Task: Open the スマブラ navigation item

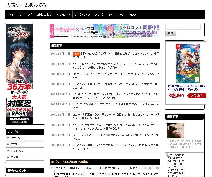Action: pyautogui.click(x=99, y=14)
